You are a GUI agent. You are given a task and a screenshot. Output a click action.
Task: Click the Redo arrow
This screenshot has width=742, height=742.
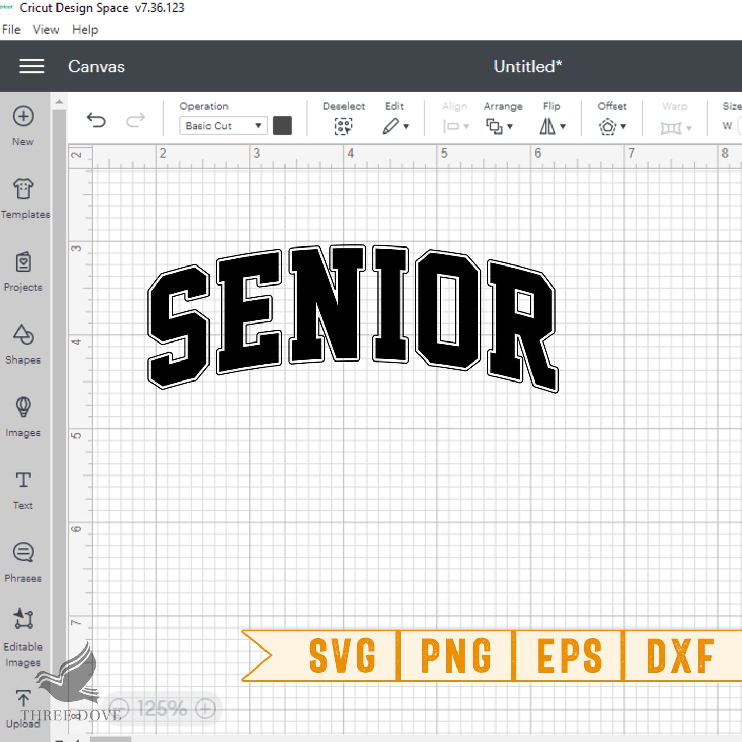[x=136, y=121]
